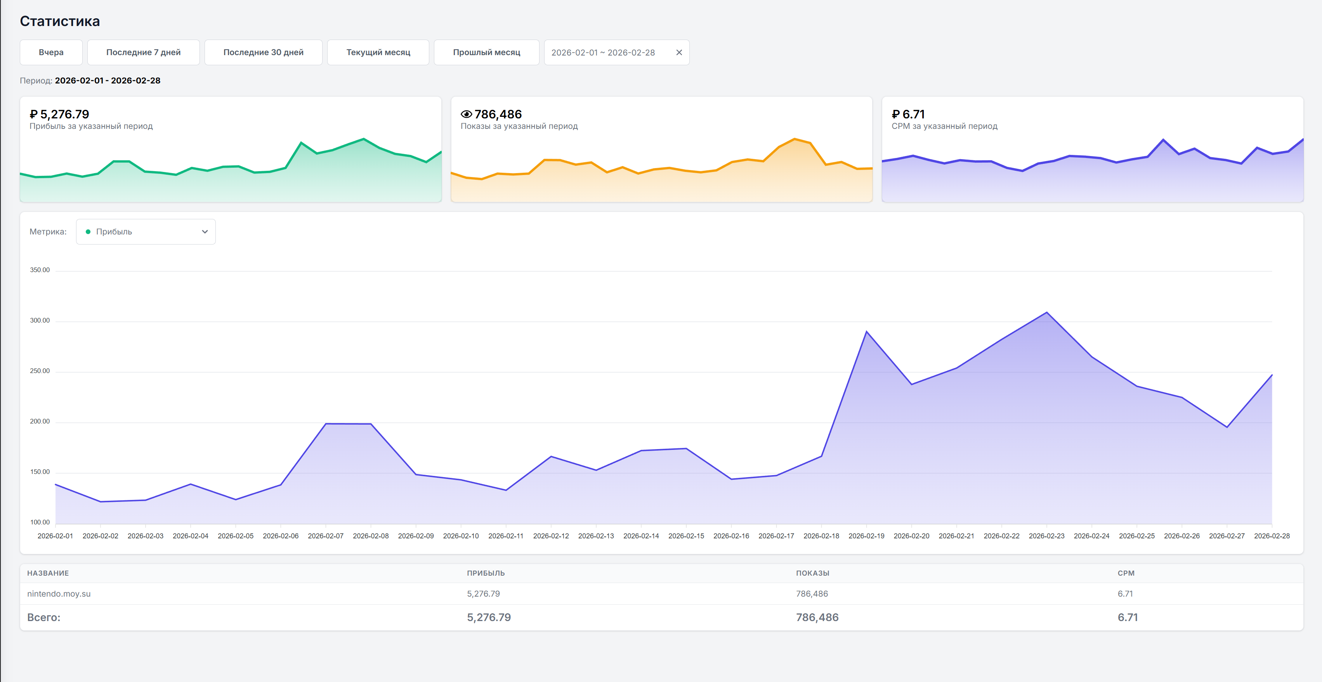Viewport: 1322px width, 682px height.
Task: Choose the Последние 7 дней filter
Action: coord(143,52)
